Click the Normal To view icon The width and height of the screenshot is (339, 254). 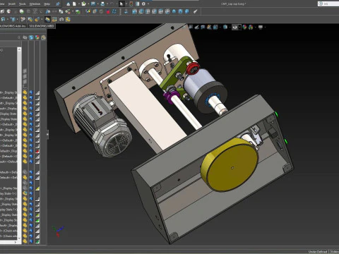(x=126, y=11)
